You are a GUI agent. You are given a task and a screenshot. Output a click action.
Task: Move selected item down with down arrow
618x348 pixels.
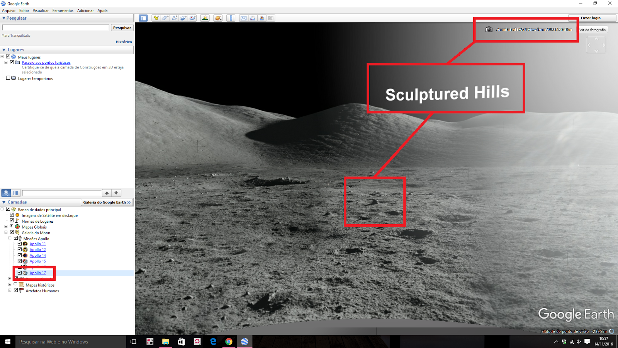point(116,193)
